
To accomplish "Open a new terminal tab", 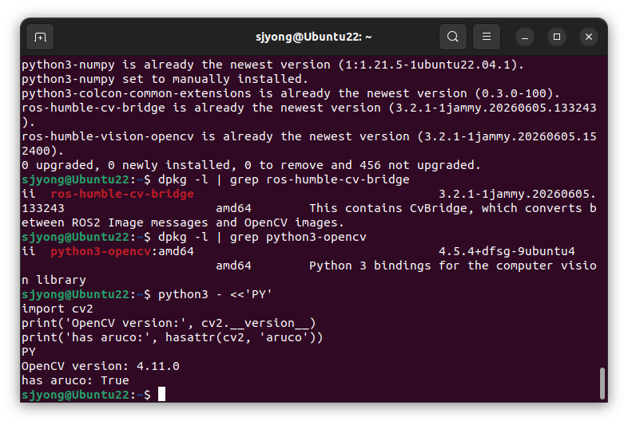I will [40, 37].
